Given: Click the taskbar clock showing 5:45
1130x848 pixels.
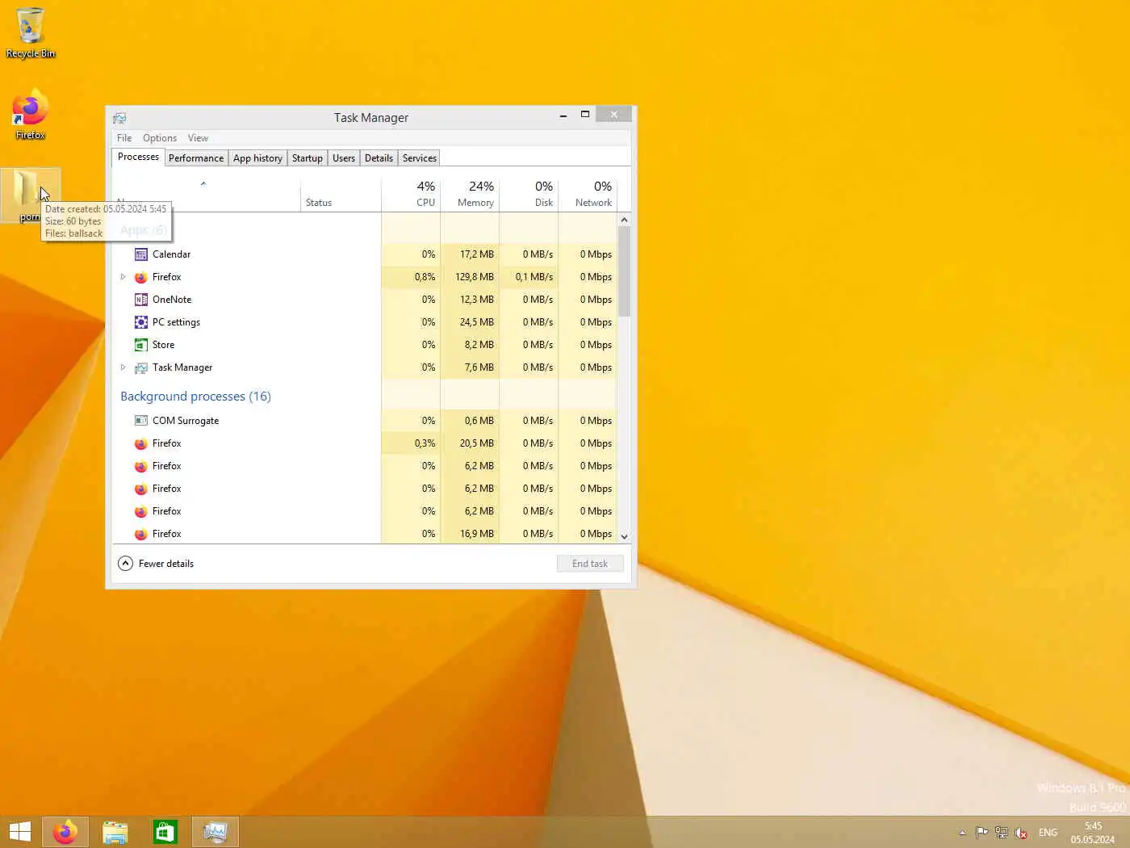Looking at the screenshot, I should pyautogui.click(x=1093, y=833).
